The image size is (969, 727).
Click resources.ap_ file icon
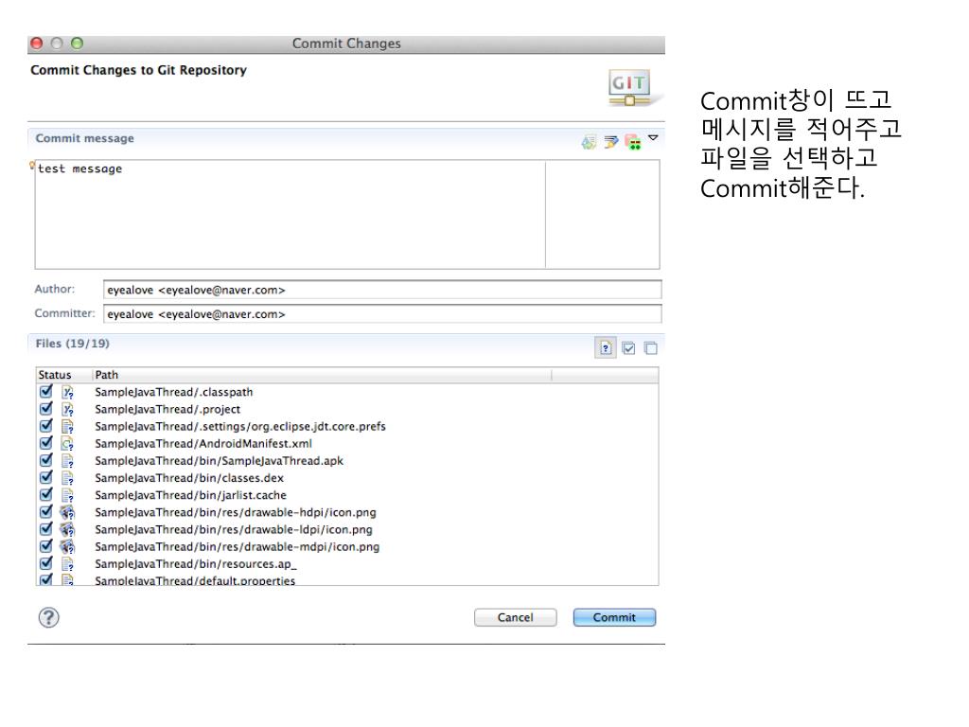[67, 564]
